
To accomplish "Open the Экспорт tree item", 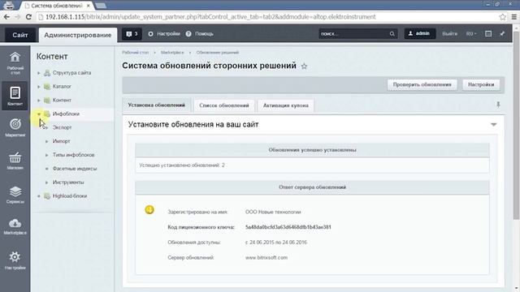I will click(x=62, y=127).
